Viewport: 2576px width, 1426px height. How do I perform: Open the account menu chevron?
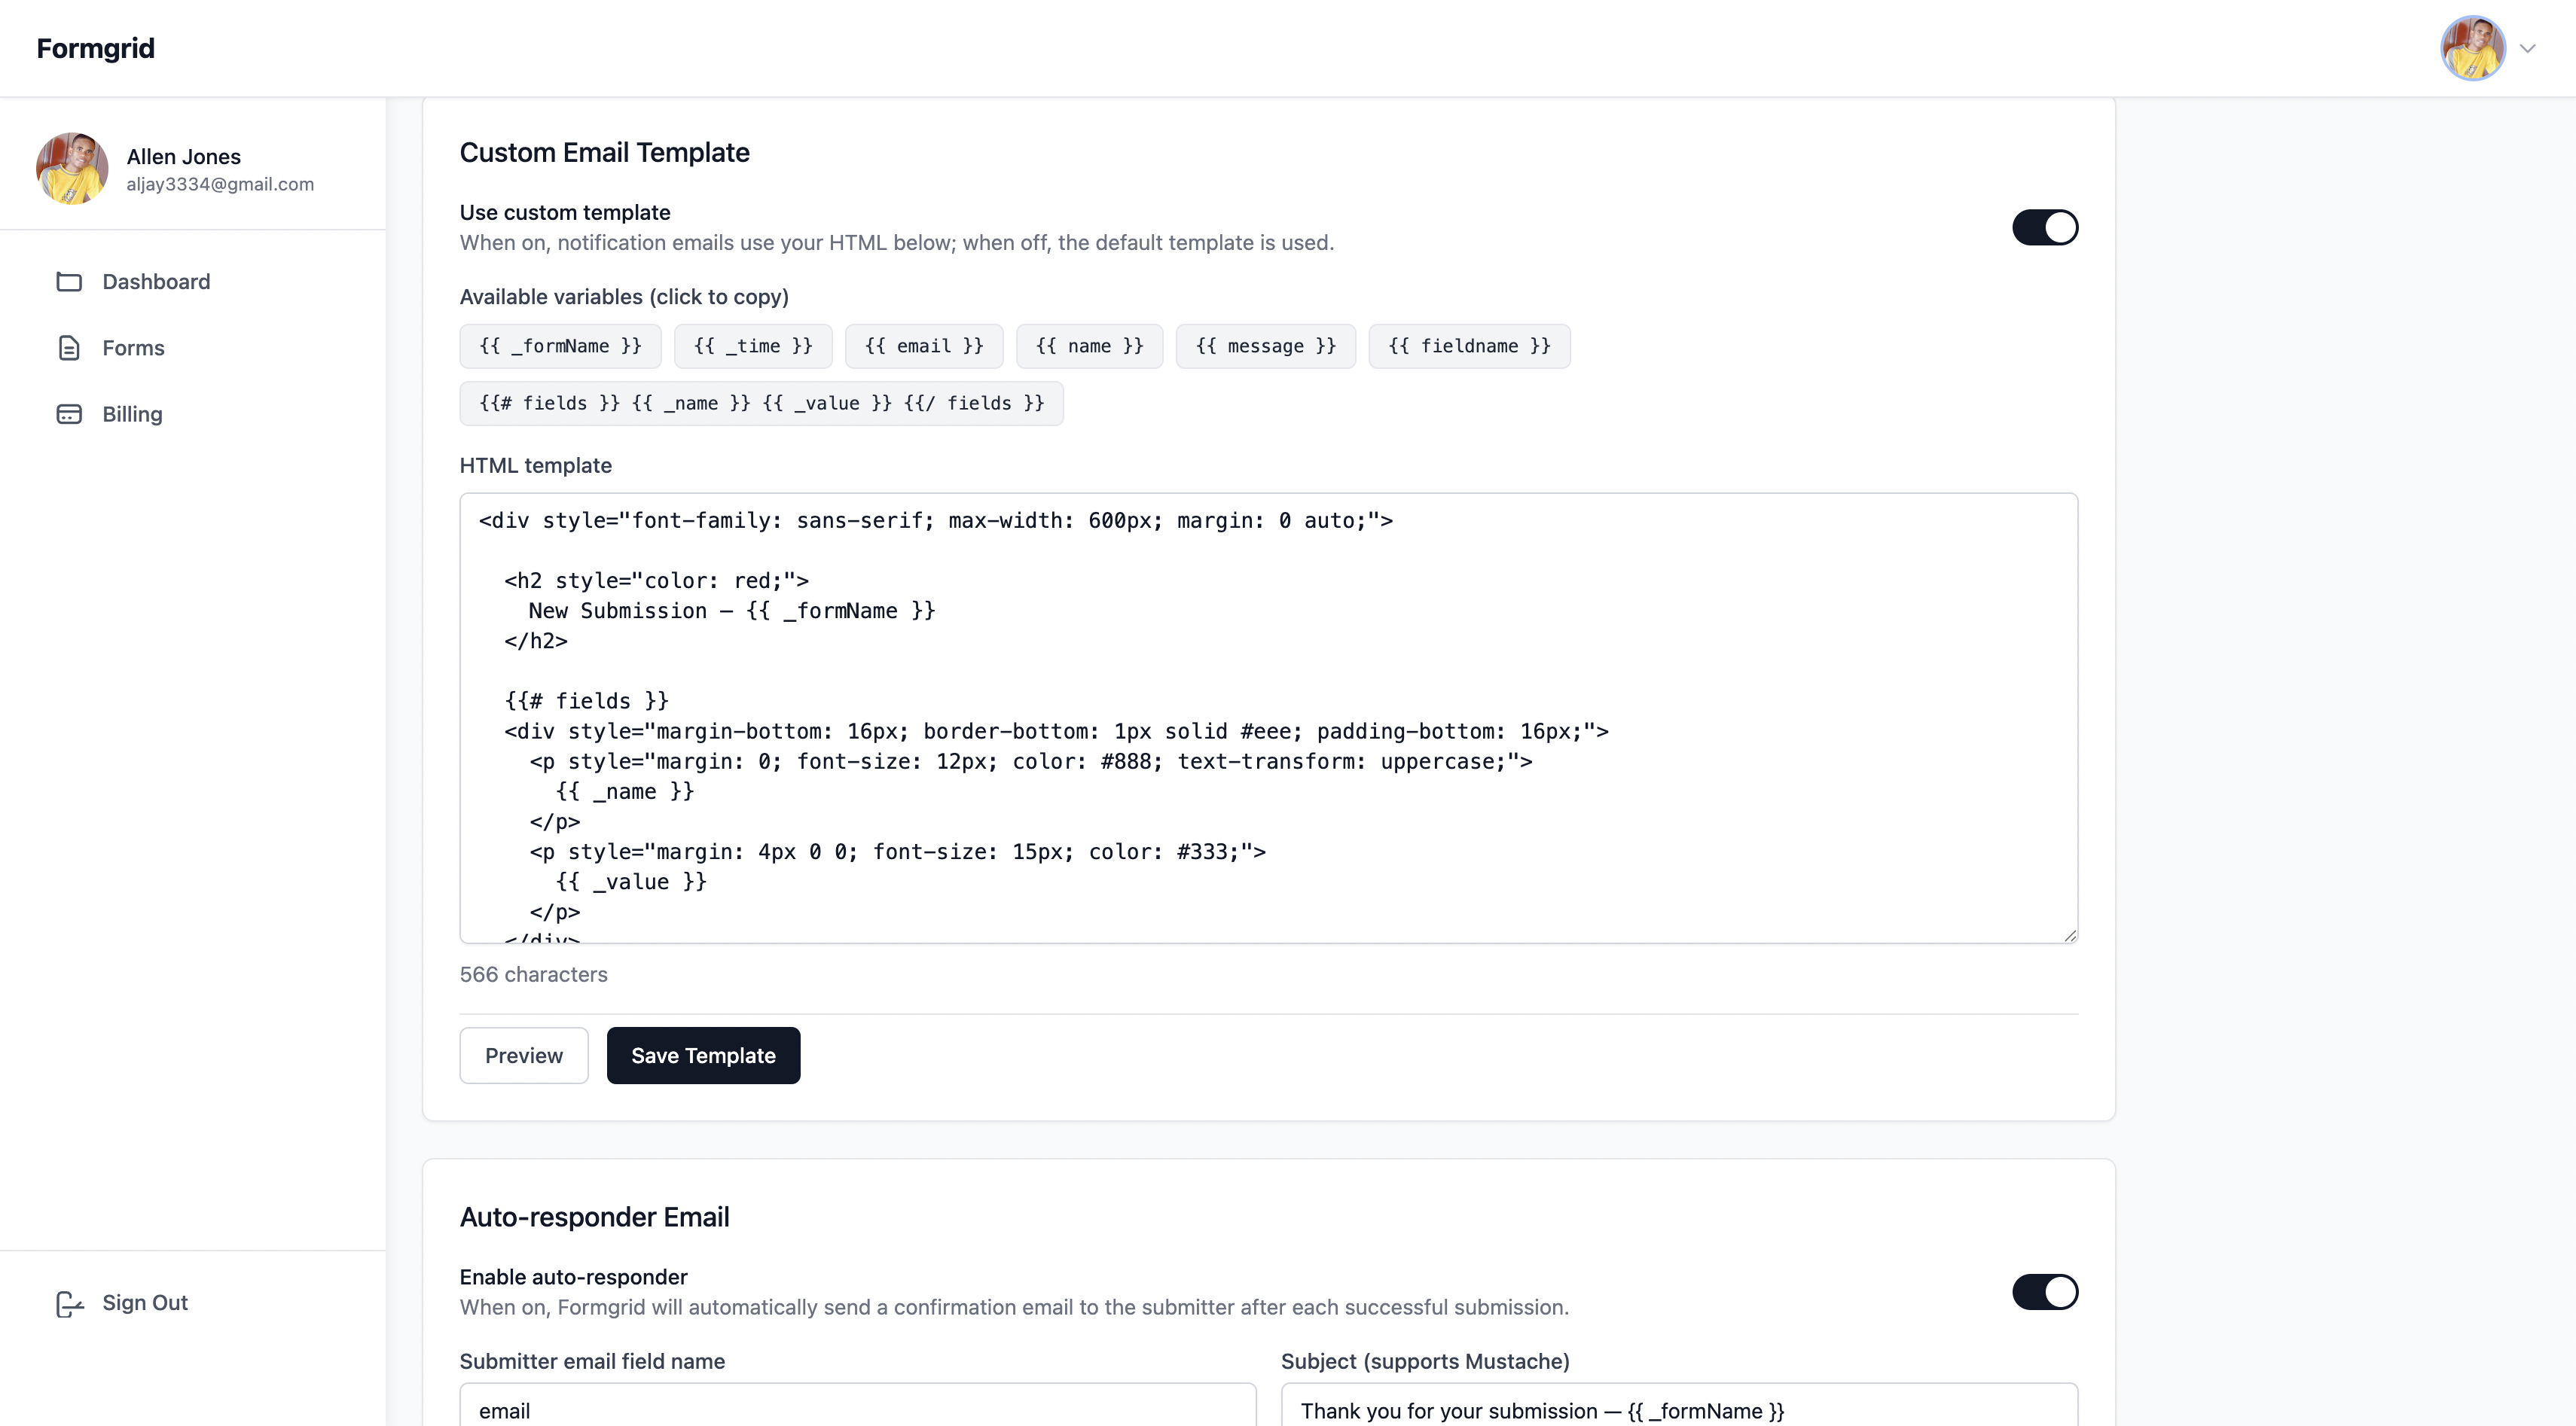tap(2527, 48)
